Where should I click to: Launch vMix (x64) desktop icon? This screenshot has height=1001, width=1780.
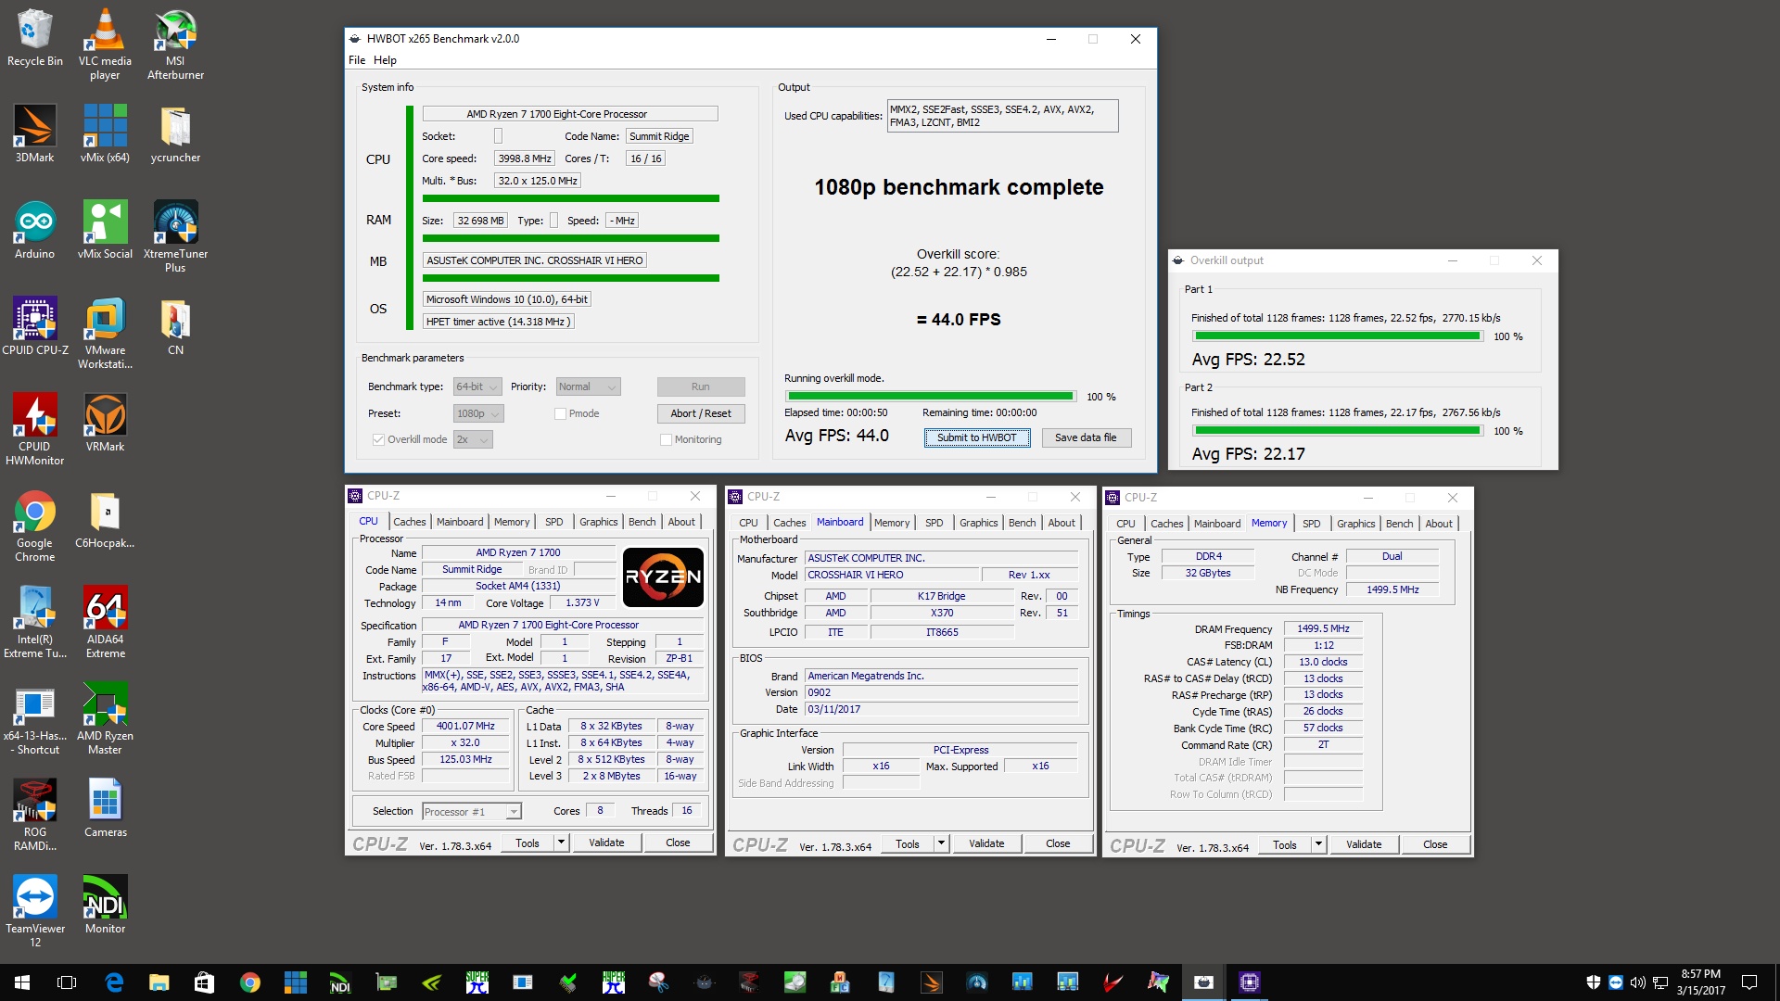(x=105, y=133)
